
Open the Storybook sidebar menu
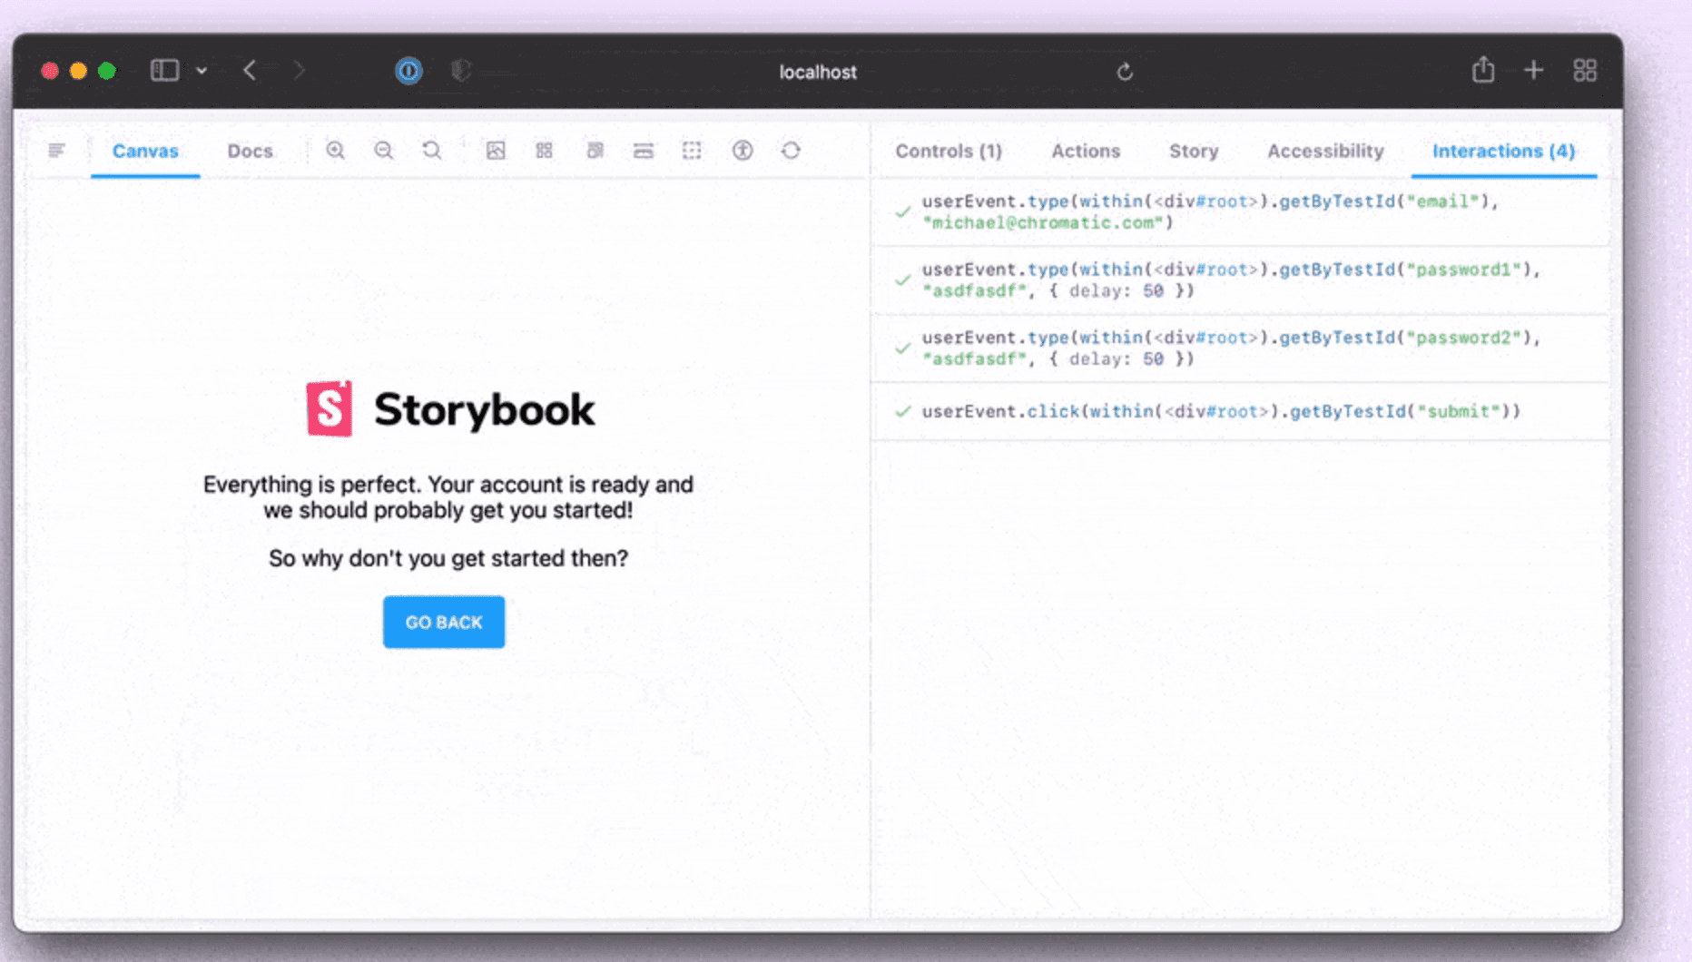(x=56, y=151)
